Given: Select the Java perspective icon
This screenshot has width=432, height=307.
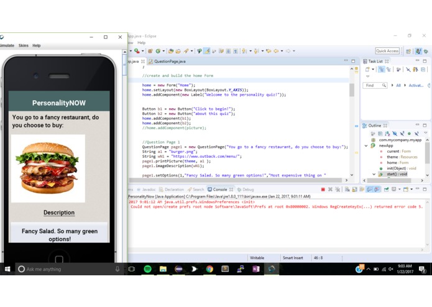Looking at the screenshot, I should 418,51.
